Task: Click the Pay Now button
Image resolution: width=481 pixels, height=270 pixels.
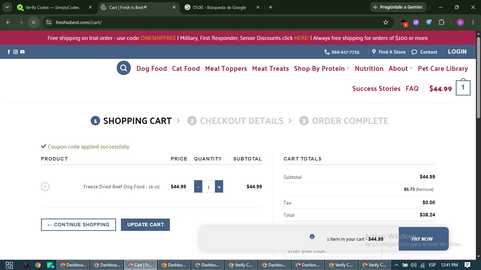Action: click(424, 239)
